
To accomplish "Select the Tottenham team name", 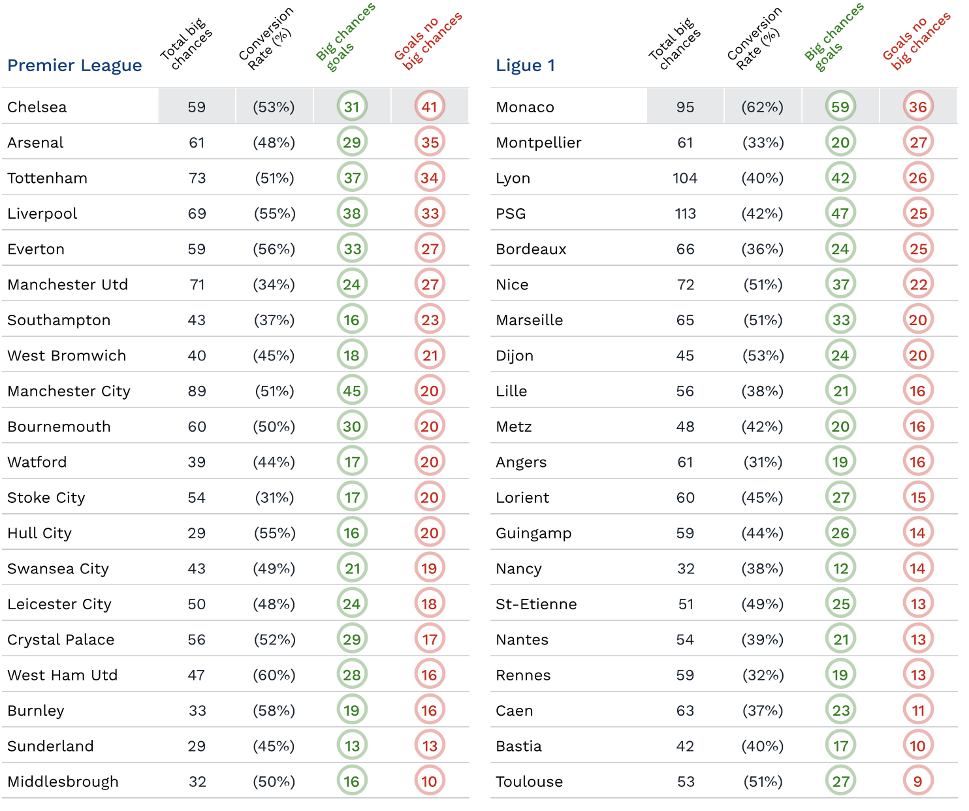I will (x=47, y=178).
